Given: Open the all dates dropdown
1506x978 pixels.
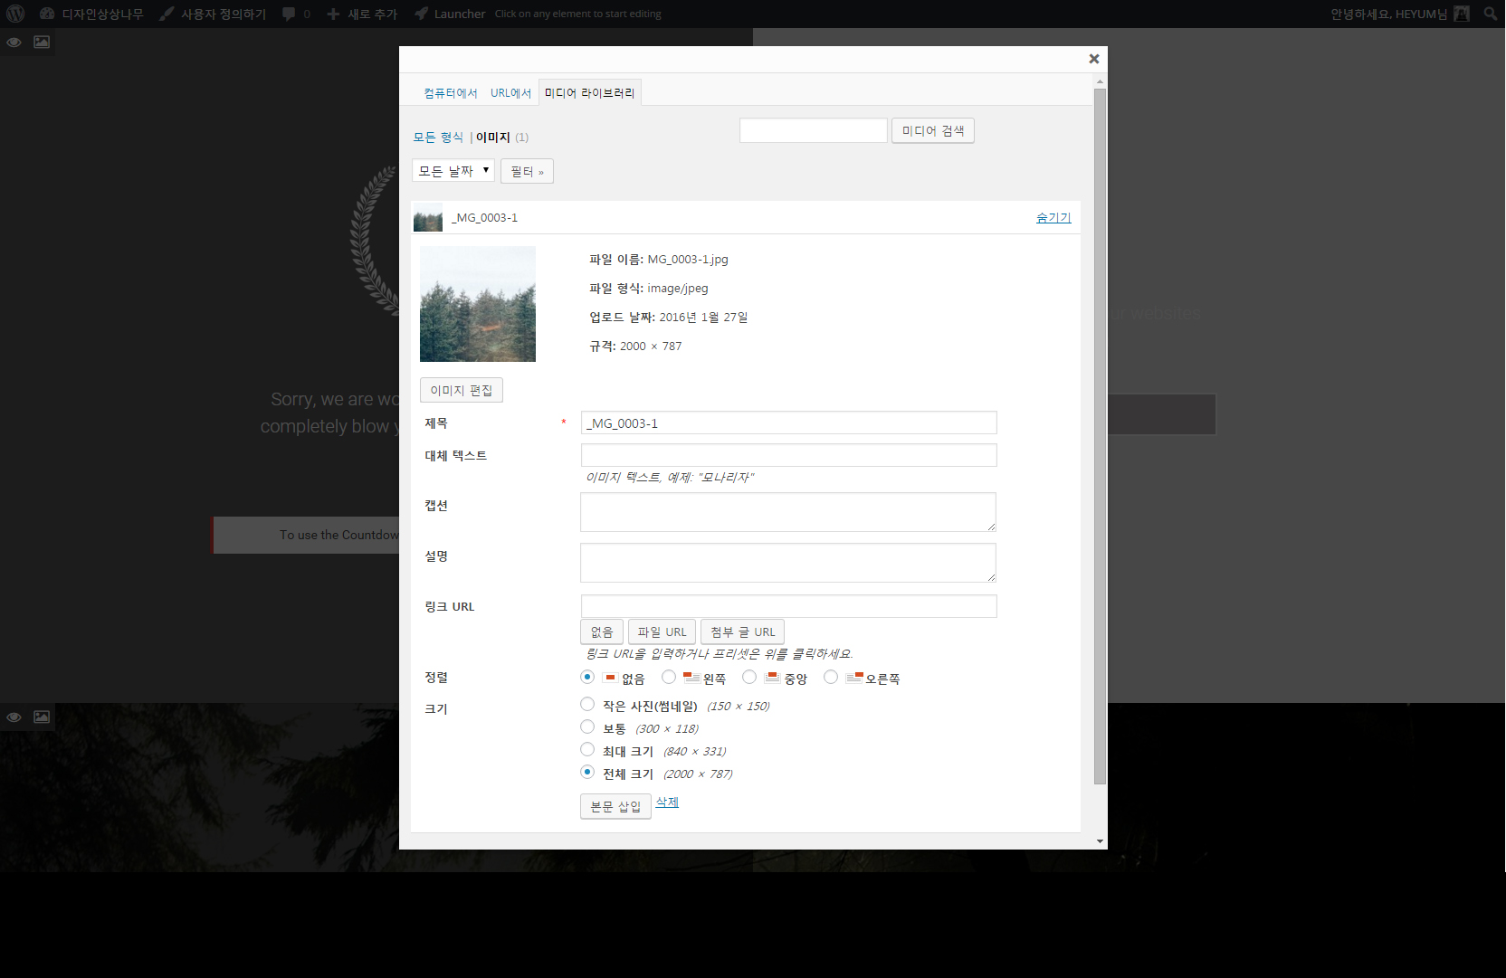Looking at the screenshot, I should pyautogui.click(x=453, y=171).
